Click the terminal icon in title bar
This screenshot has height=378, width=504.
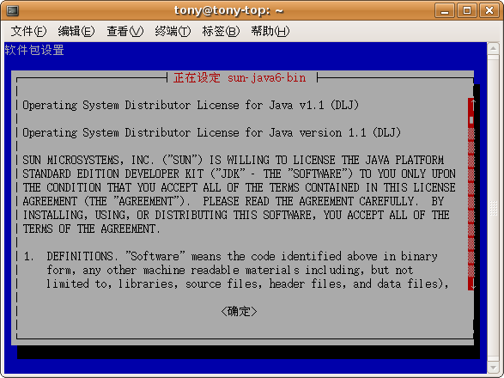[12, 10]
